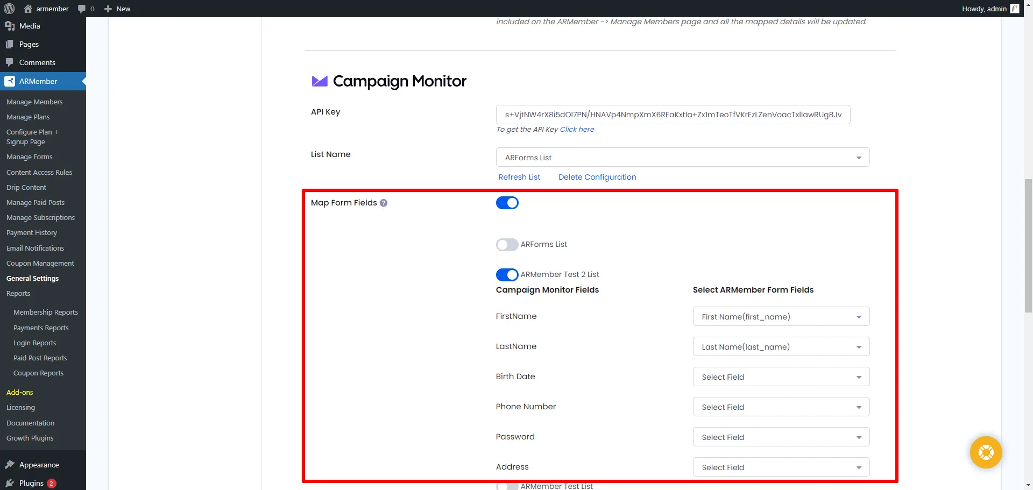Open Growth Plugins link

point(30,438)
